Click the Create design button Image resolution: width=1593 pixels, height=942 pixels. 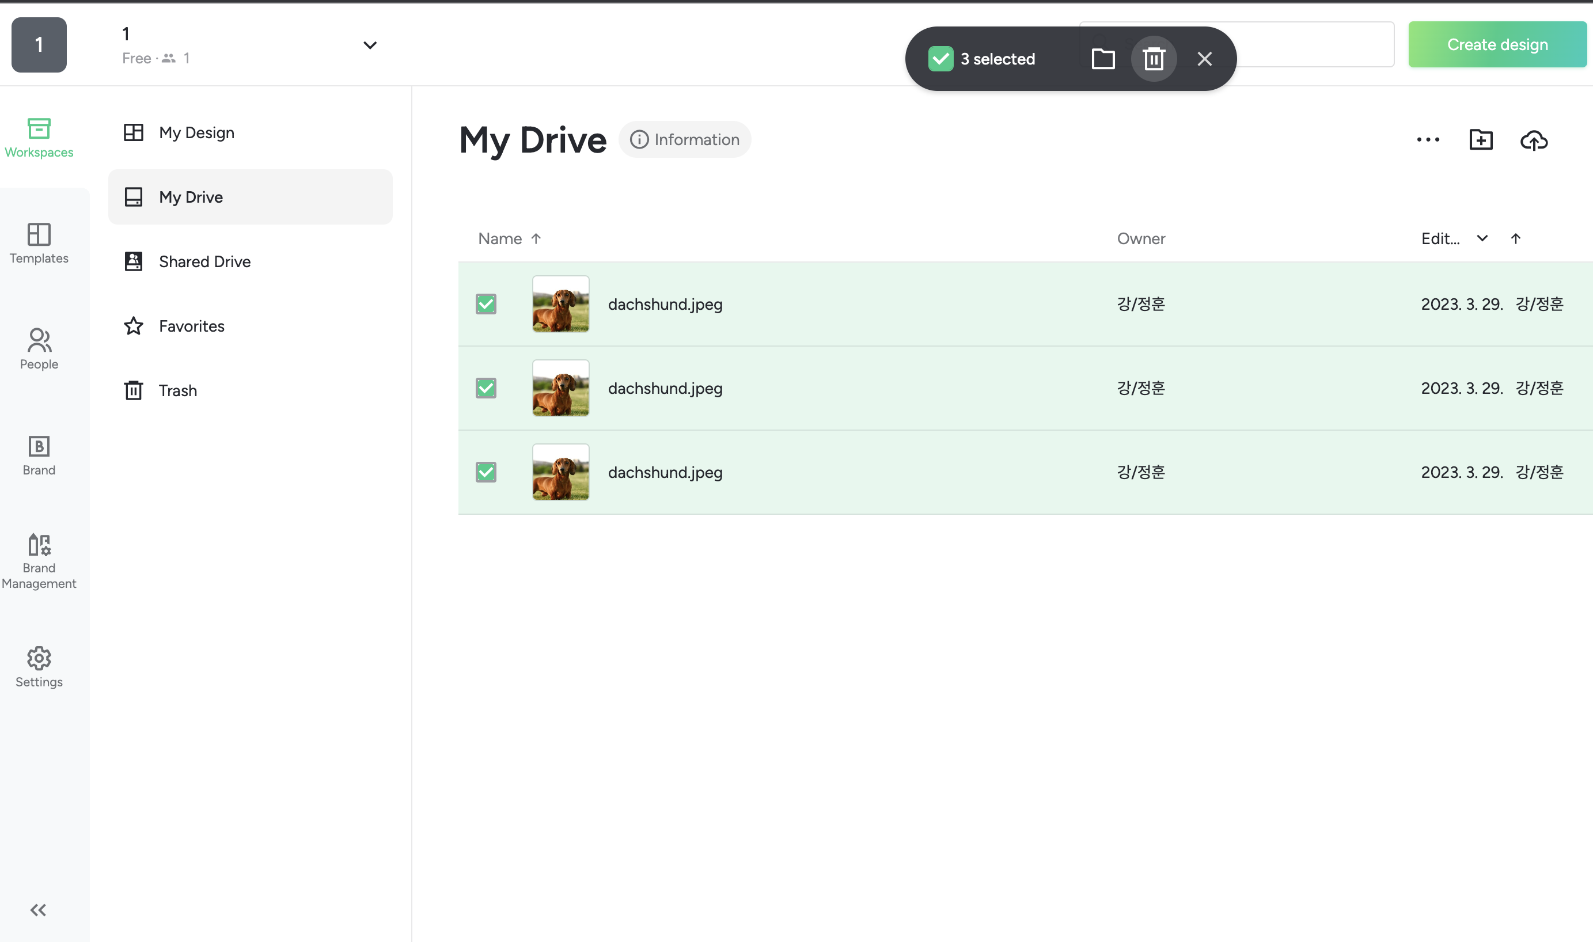tap(1497, 44)
